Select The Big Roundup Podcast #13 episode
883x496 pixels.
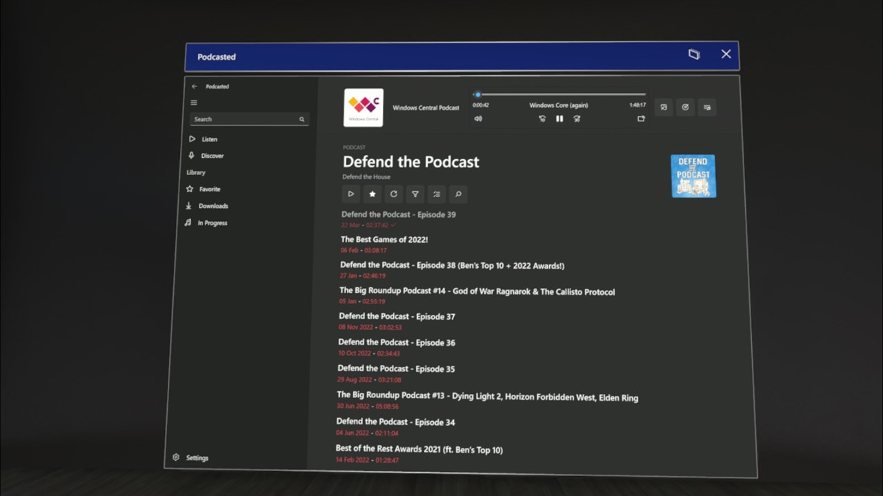click(x=488, y=397)
